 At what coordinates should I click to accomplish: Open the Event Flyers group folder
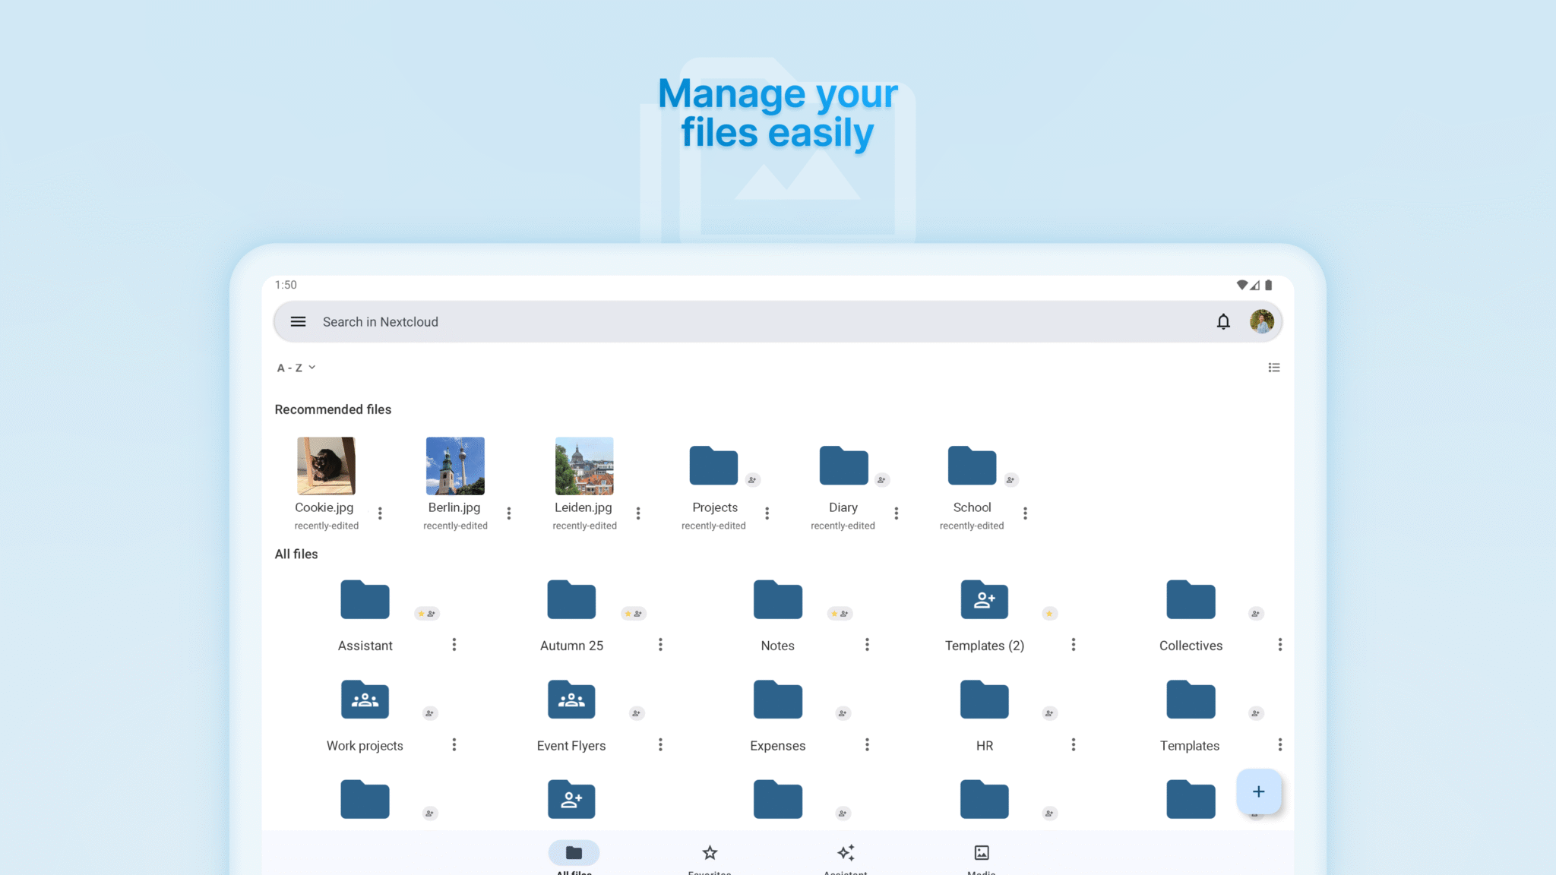pyautogui.click(x=571, y=700)
